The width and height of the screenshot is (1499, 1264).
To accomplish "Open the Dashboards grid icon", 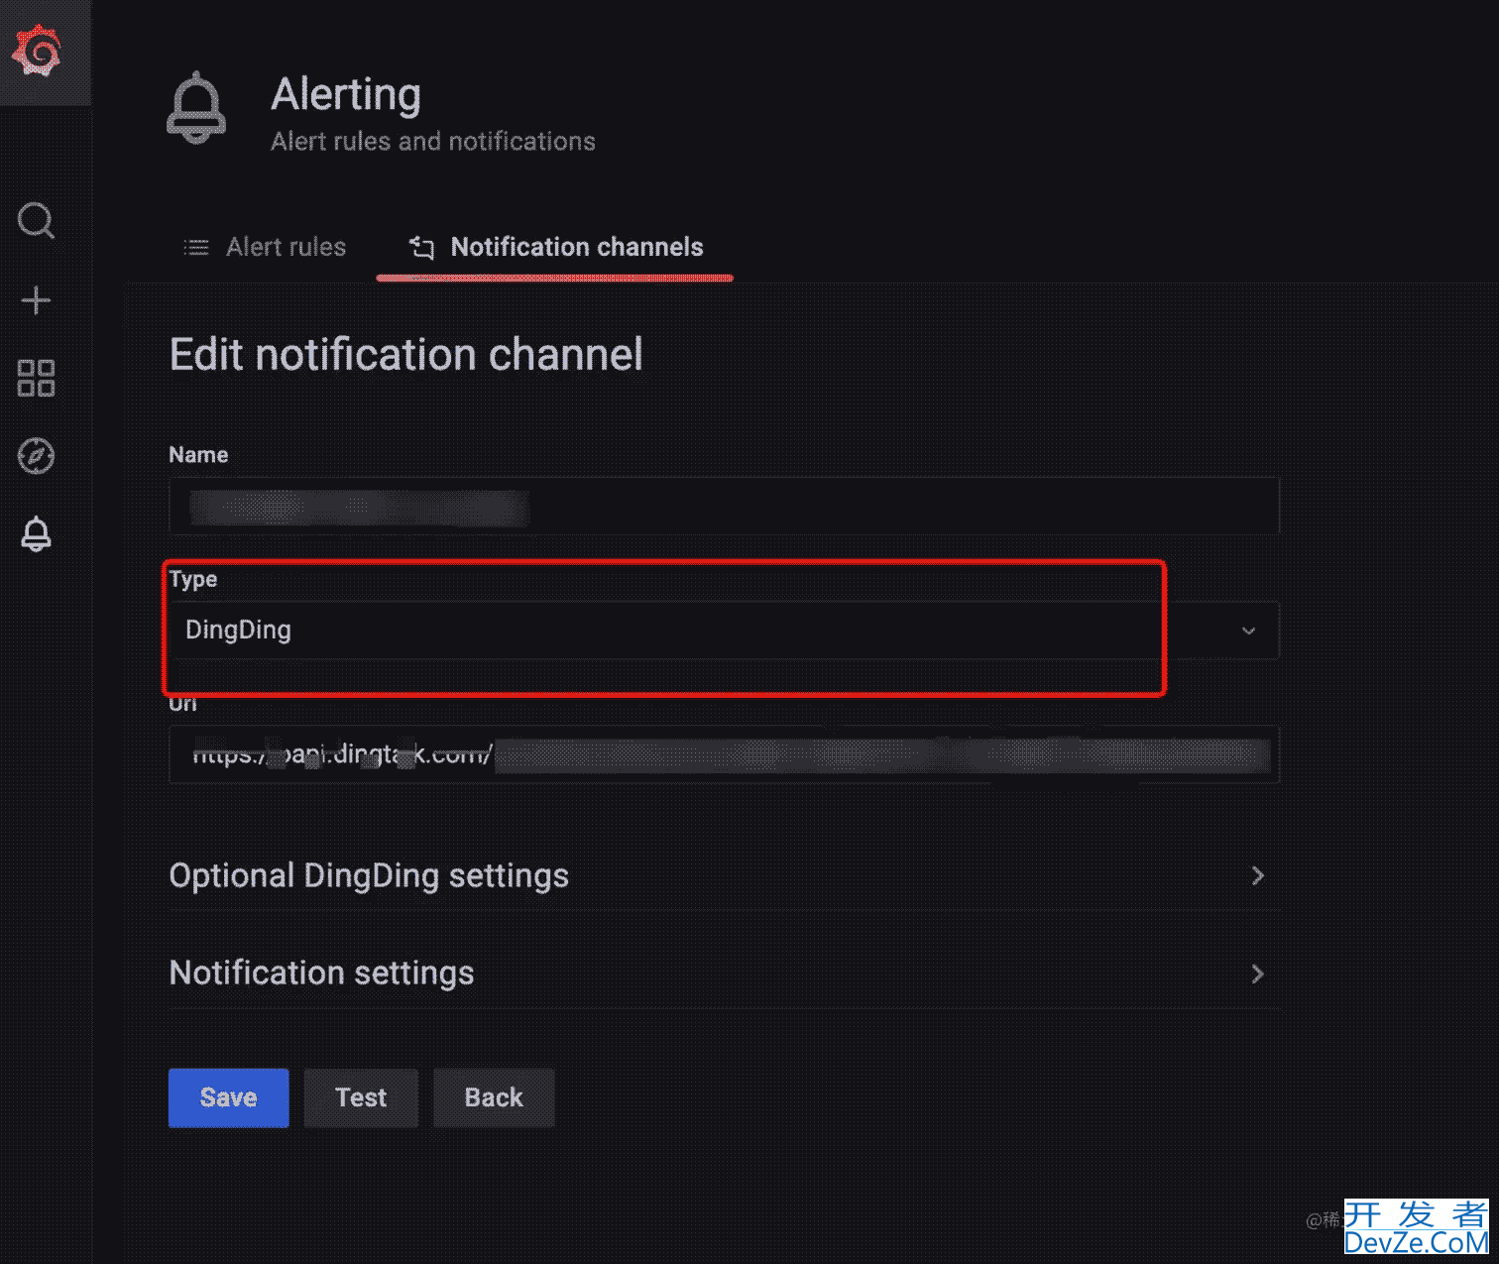I will pos(37,378).
